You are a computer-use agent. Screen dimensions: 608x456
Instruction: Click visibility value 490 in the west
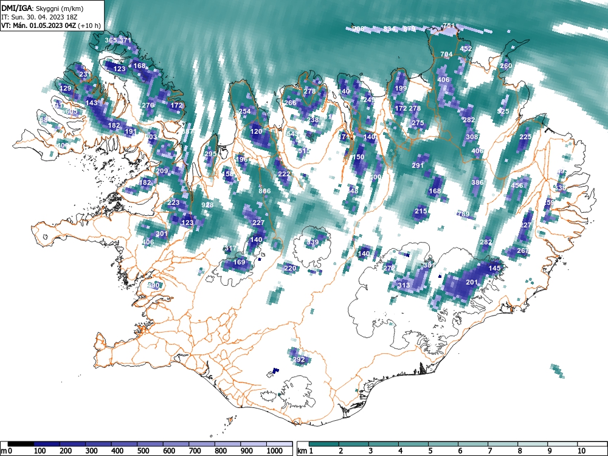[x=154, y=285]
